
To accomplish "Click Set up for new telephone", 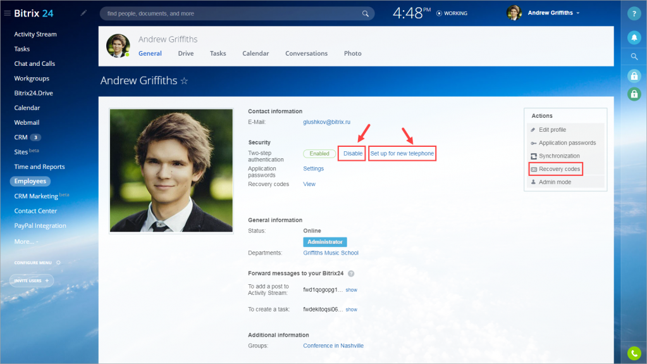I will click(x=402, y=153).
